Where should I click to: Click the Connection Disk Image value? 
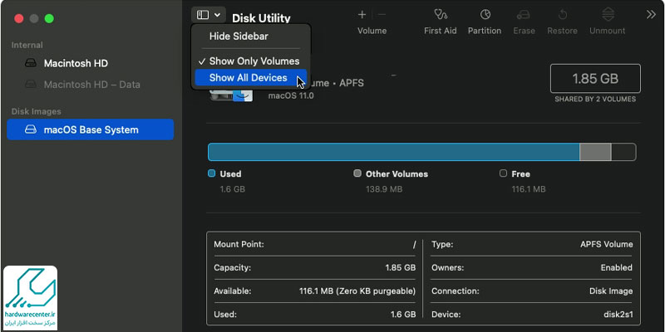click(x=611, y=291)
